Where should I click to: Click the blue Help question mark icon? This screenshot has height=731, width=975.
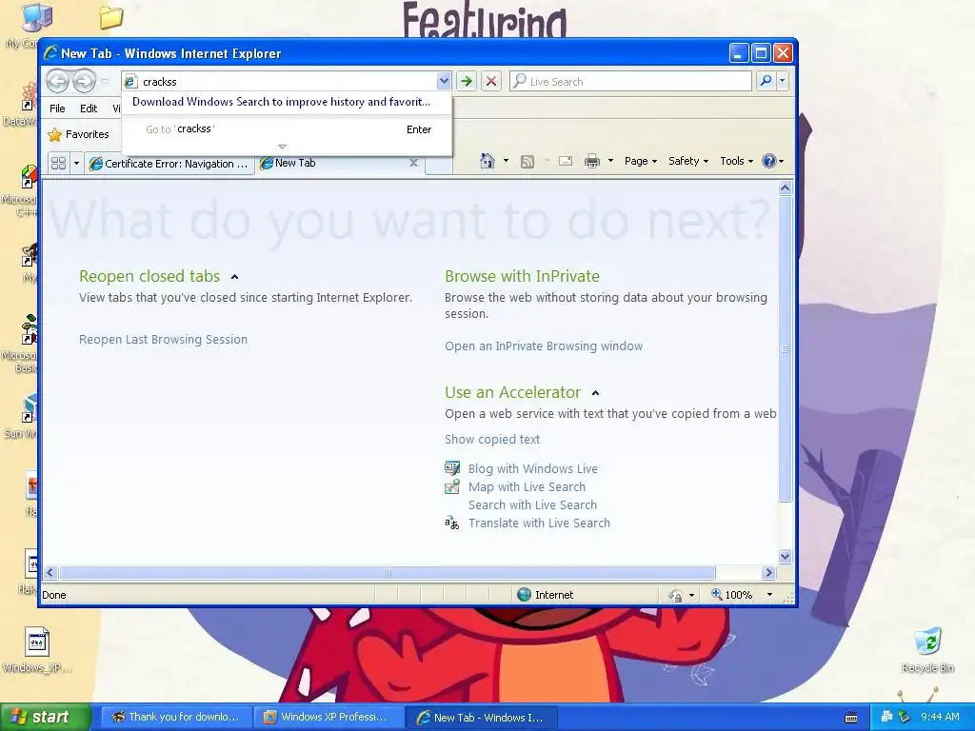(x=769, y=161)
